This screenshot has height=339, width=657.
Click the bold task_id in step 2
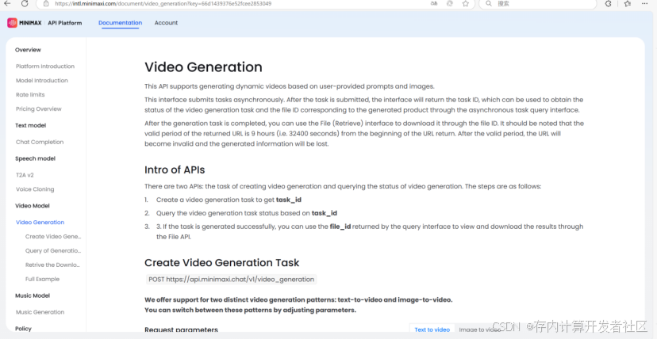pos(325,213)
